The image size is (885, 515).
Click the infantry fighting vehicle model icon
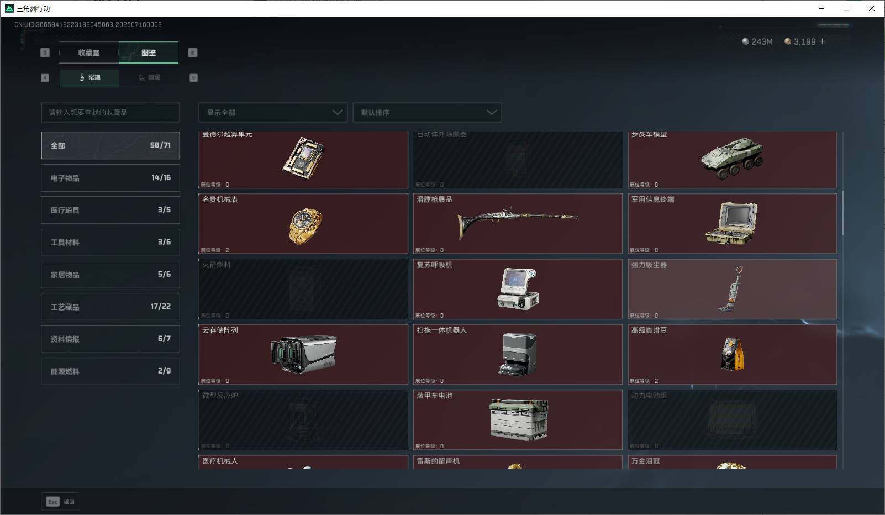coord(732,158)
